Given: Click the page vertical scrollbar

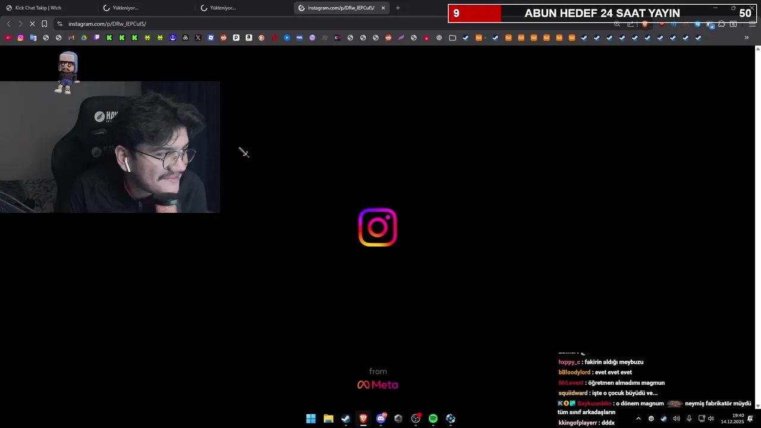Looking at the screenshot, I should click(x=757, y=226).
